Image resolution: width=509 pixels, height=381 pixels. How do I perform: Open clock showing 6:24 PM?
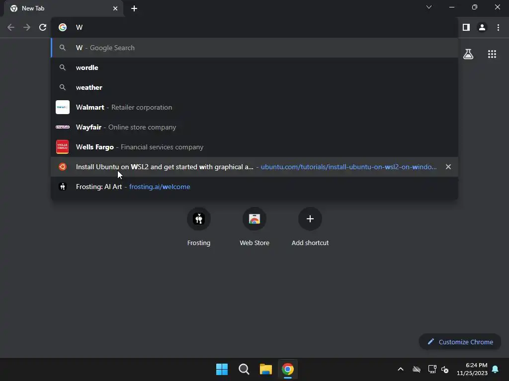pos(472,369)
